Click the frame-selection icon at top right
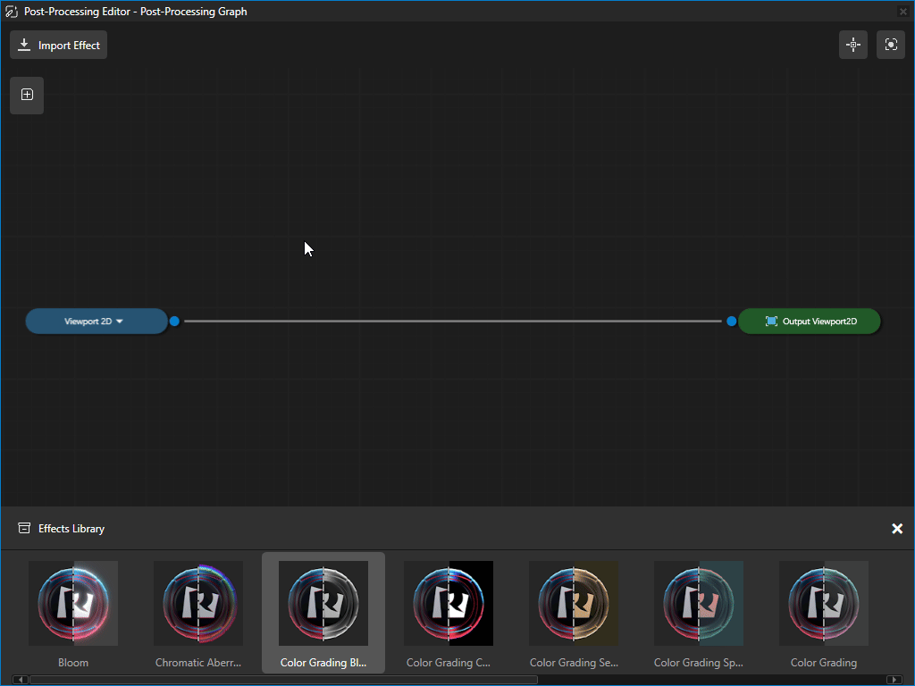 point(891,44)
